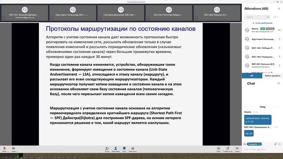Click the 'Да да' chat message bubble
283x159 pixels.
[249, 133]
